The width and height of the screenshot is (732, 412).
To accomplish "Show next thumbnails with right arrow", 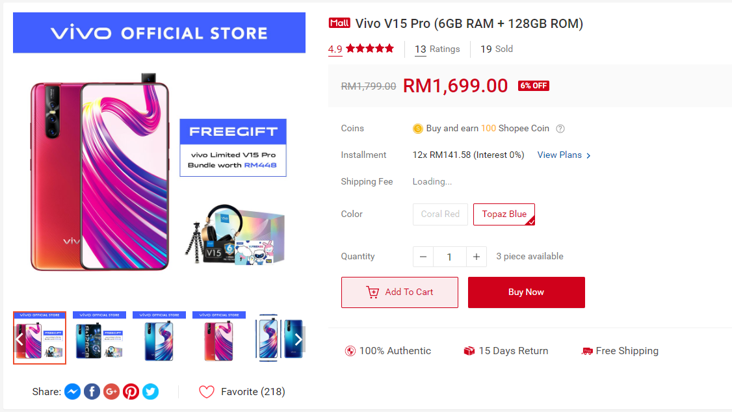I will (298, 339).
